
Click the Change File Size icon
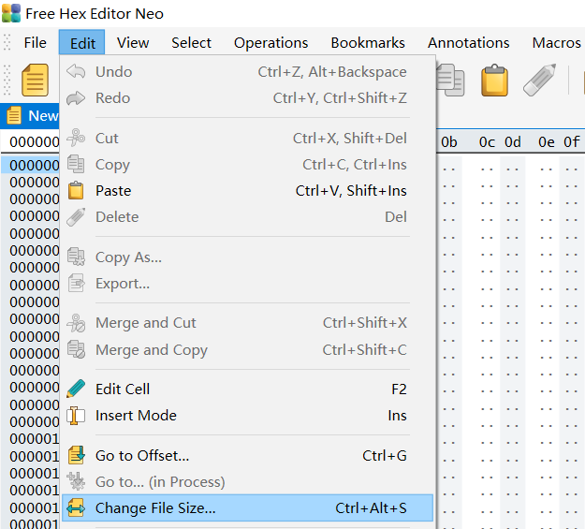click(x=76, y=508)
